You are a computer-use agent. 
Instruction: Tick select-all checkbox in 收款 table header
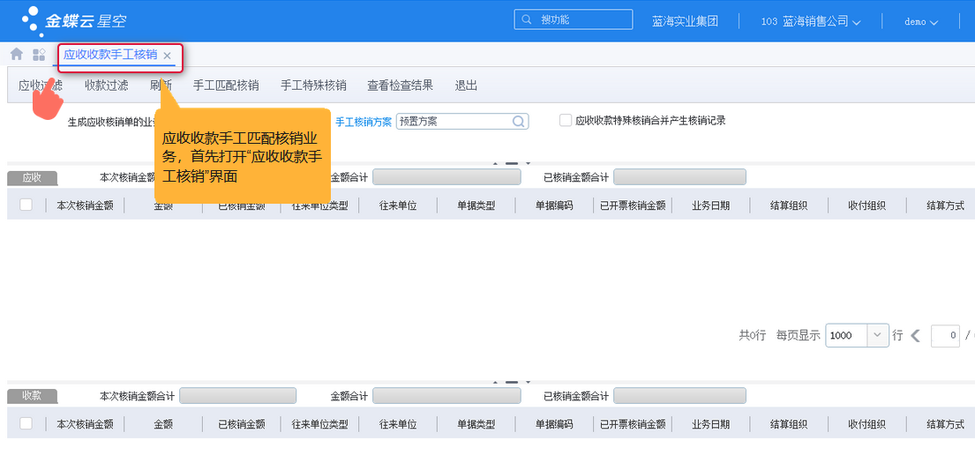(x=26, y=423)
